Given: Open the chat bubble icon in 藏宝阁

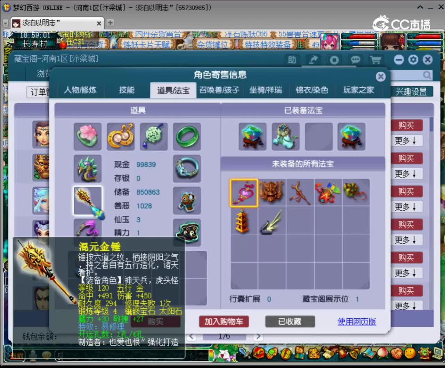Looking at the screenshot, I should point(355,60).
